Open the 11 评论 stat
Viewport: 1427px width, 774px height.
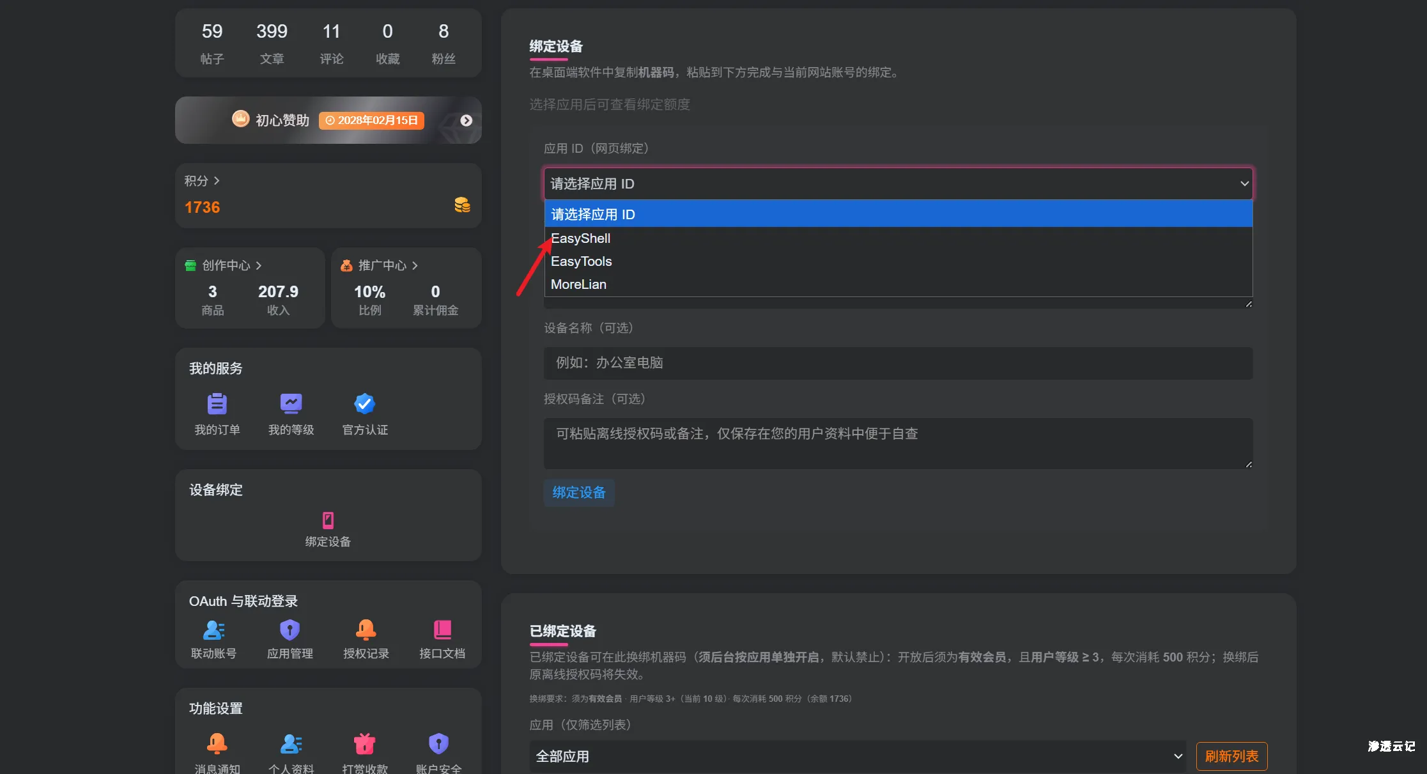332,43
